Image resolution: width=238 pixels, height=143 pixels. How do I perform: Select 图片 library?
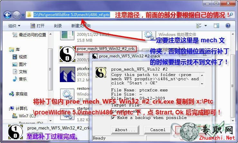[x=20, y=64]
